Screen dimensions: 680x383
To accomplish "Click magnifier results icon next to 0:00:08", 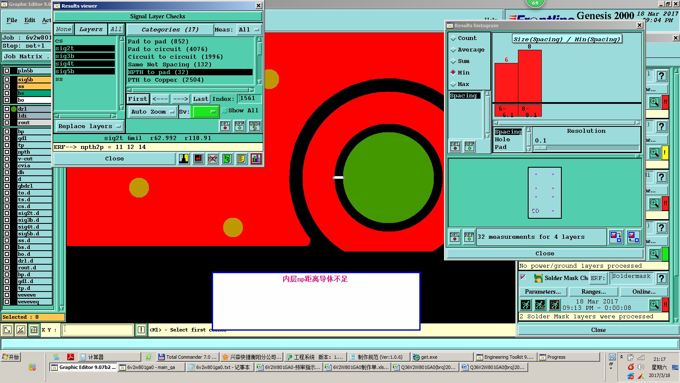I will pos(654,305).
